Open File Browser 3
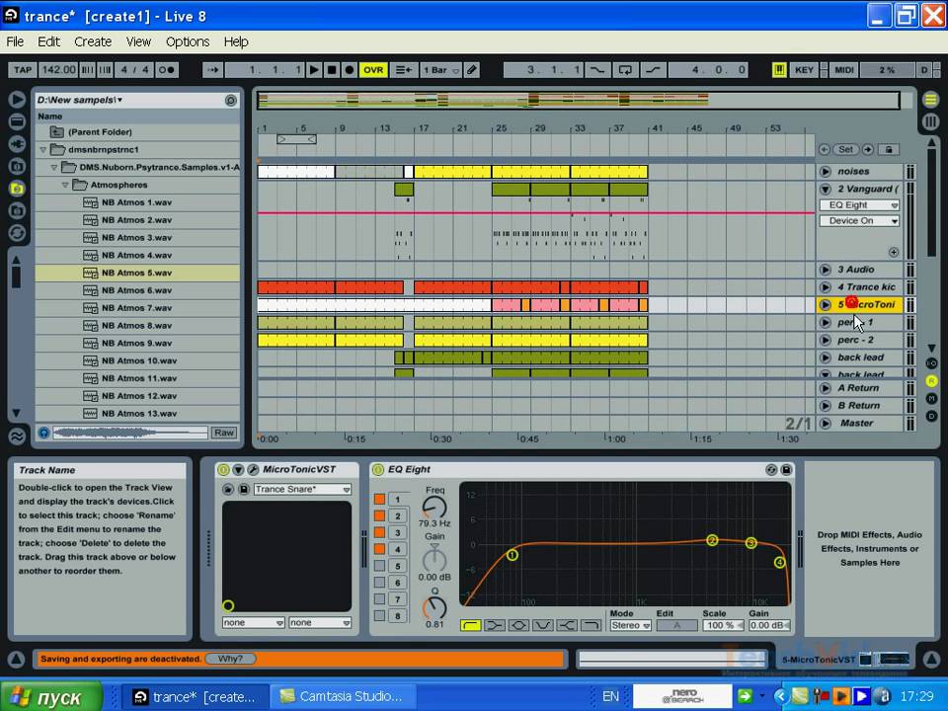The image size is (948, 711). pyautogui.click(x=17, y=211)
